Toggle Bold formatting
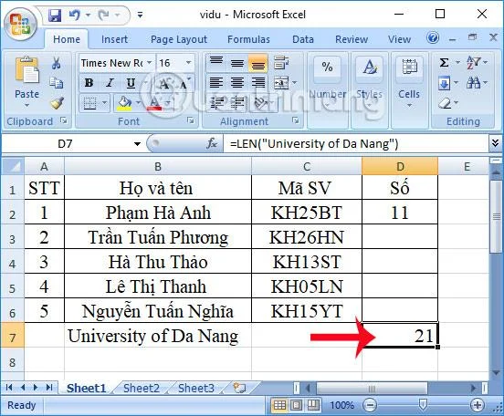Viewport: 504px width, 416px height. (x=89, y=83)
